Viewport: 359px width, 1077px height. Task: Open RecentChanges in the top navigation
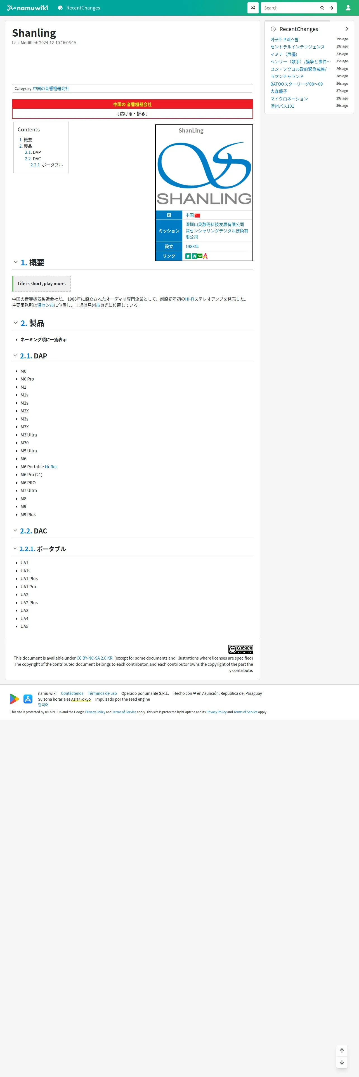79,8
